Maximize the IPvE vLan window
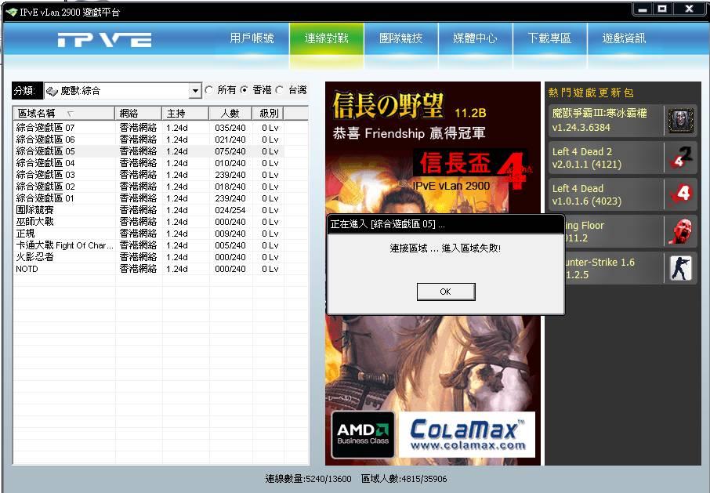 (663, 9)
